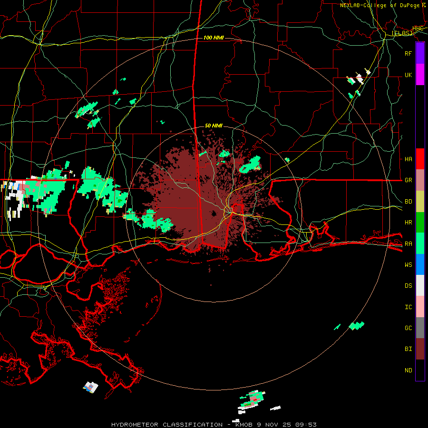Screen dimensions: 428x428
Task: Click the KMOB radar site identifier
Action: [244, 425]
